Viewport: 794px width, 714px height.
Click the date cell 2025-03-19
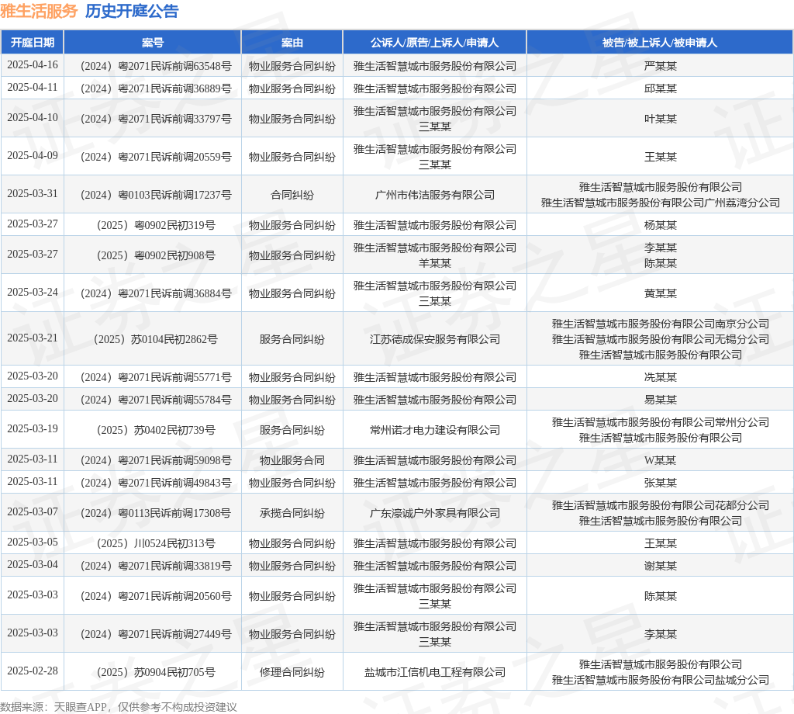[33, 428]
